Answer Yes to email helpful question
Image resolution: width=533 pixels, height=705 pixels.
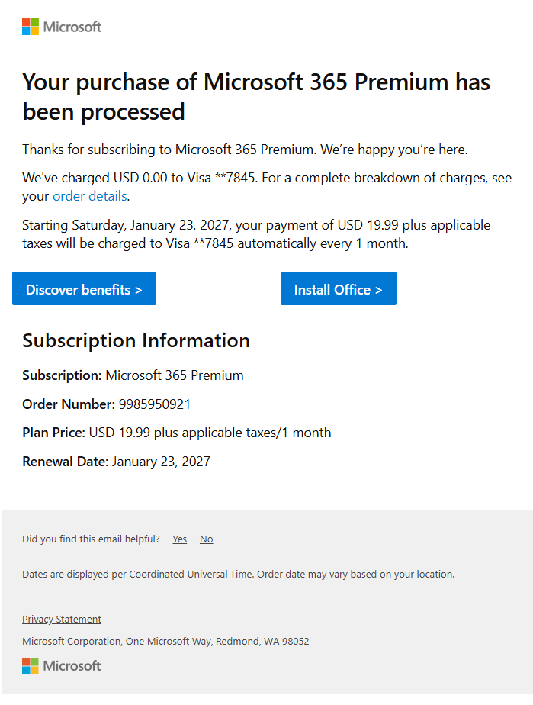click(179, 539)
